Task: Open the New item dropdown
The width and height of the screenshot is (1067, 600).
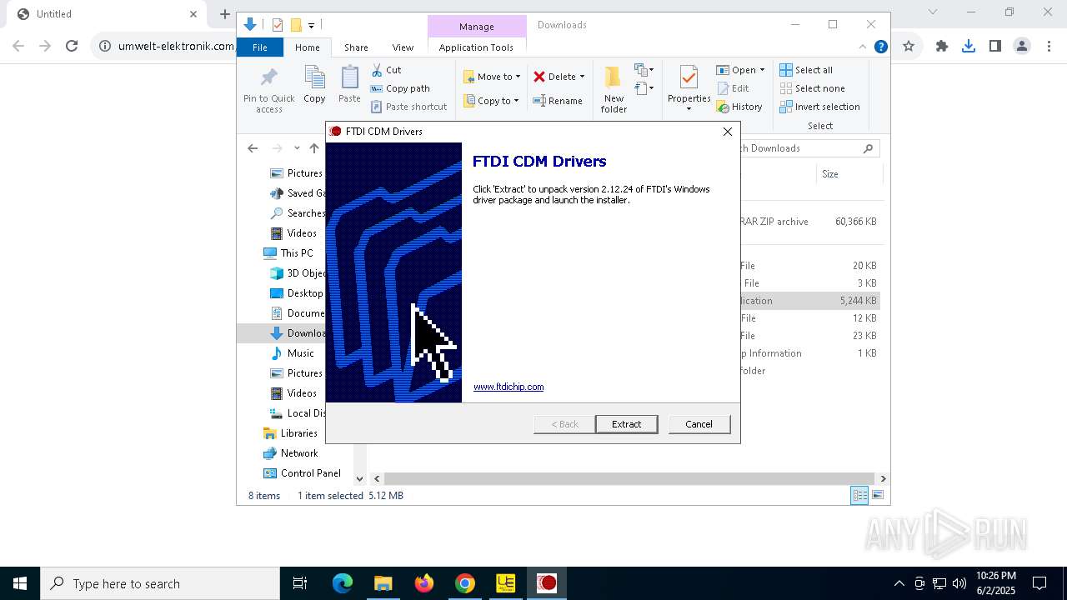Action: pos(644,70)
